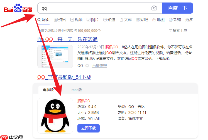Click the size text 2.8MB
Image resolution: width=208 pixels, height=140 pixels.
click(x=93, y=112)
